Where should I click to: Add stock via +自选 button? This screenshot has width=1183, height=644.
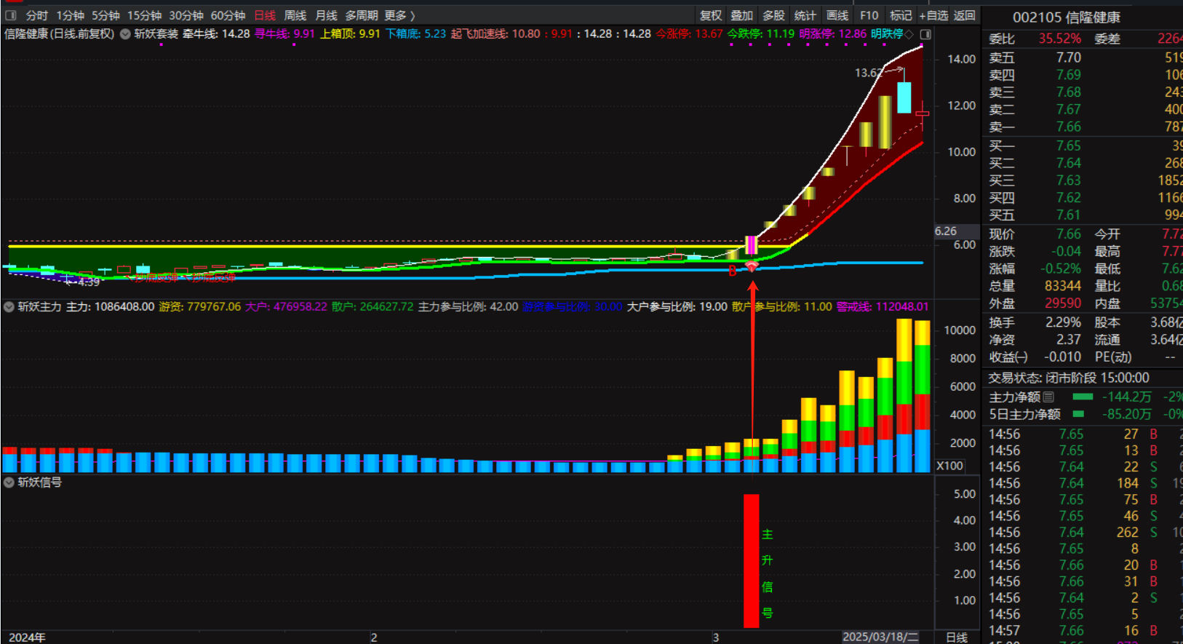point(933,15)
